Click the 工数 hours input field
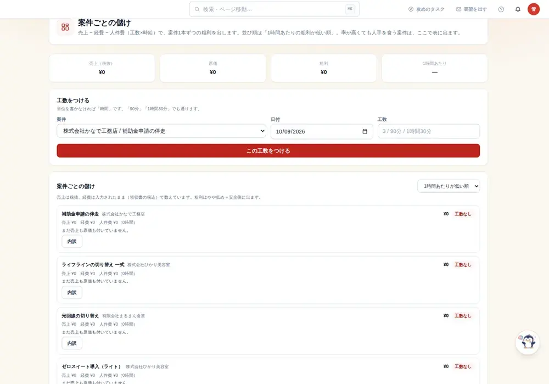Viewport: 549px width, 384px height. (x=429, y=131)
